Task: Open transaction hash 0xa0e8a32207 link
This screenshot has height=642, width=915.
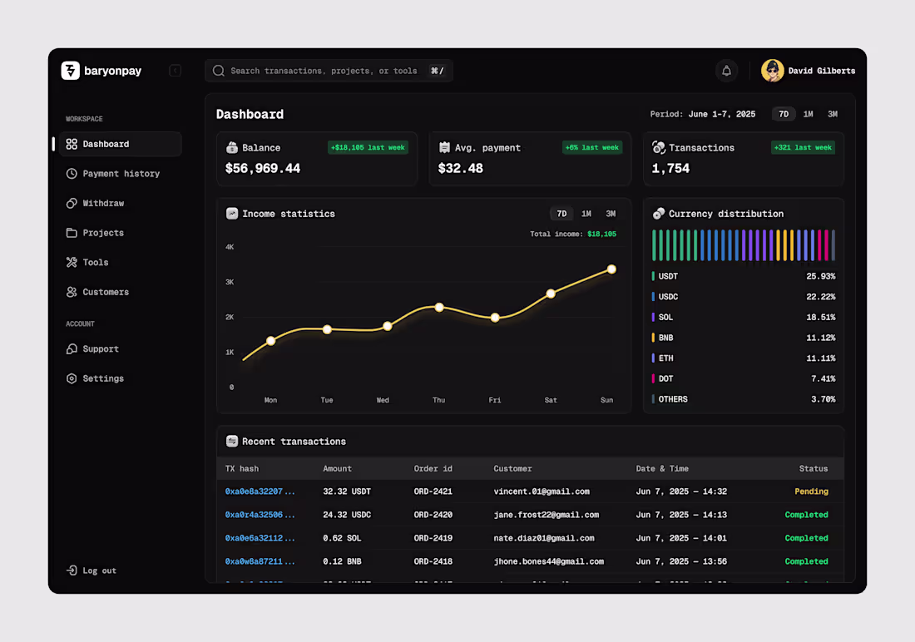Action: [x=261, y=491]
